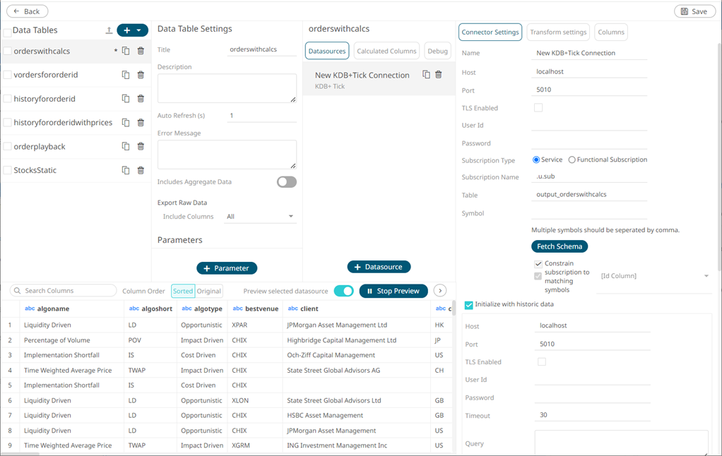Copy the New KDB+Tick Connection datasource

pyautogui.click(x=426, y=75)
